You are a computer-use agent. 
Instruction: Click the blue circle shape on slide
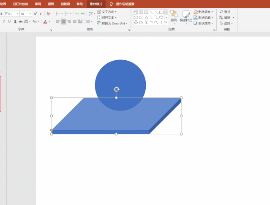(120, 76)
